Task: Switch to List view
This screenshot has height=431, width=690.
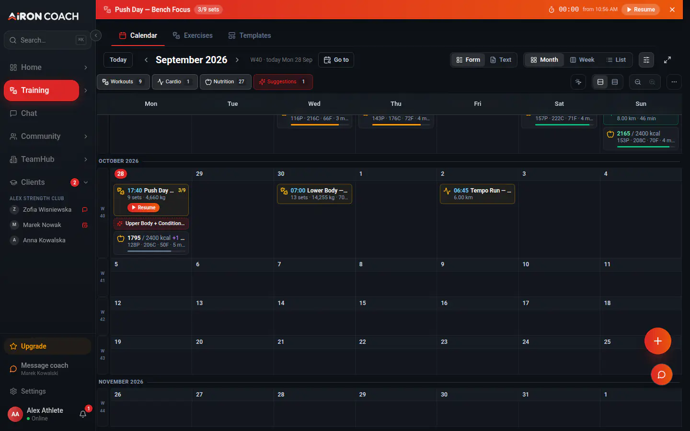Action: pyautogui.click(x=616, y=60)
